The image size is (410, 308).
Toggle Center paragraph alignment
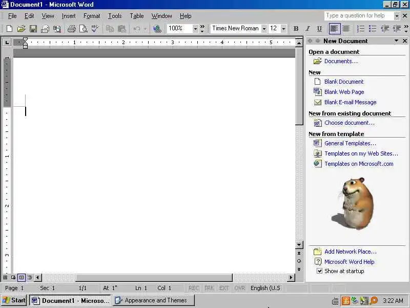(346, 29)
